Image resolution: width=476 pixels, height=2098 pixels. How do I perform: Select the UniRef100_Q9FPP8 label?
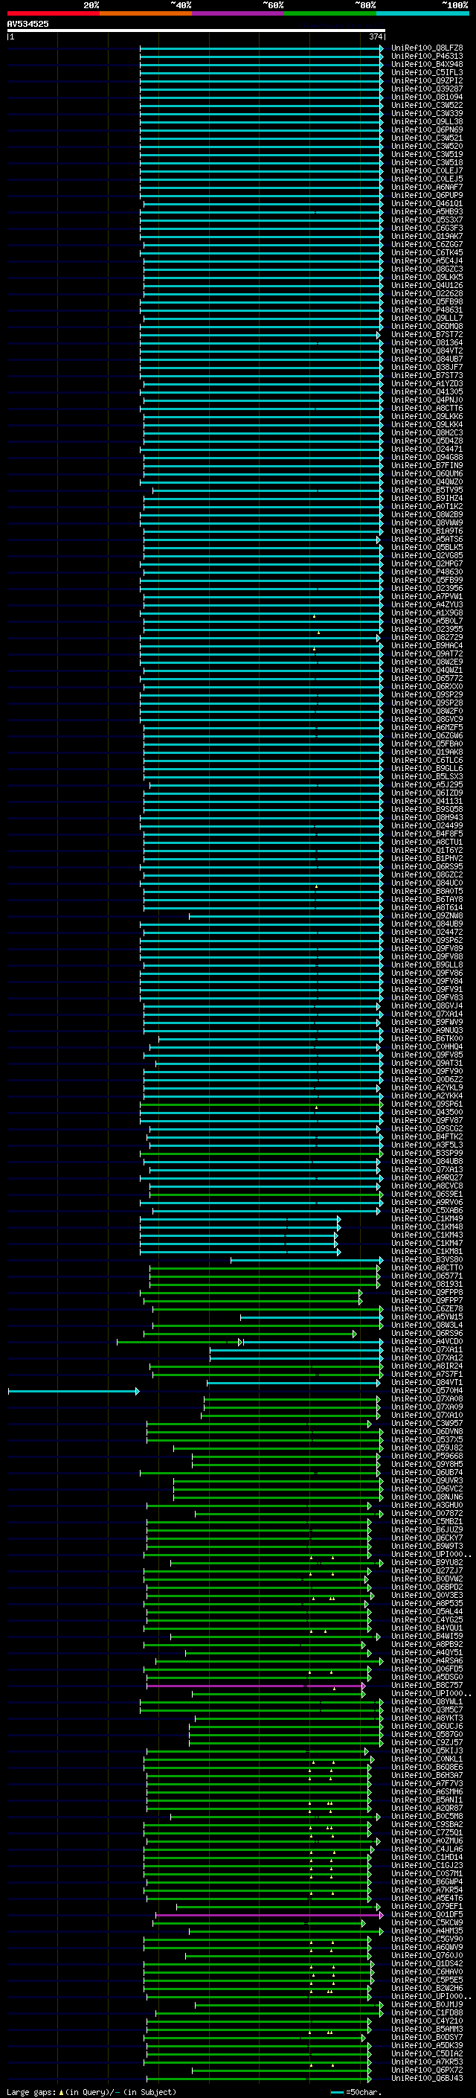427,1293
